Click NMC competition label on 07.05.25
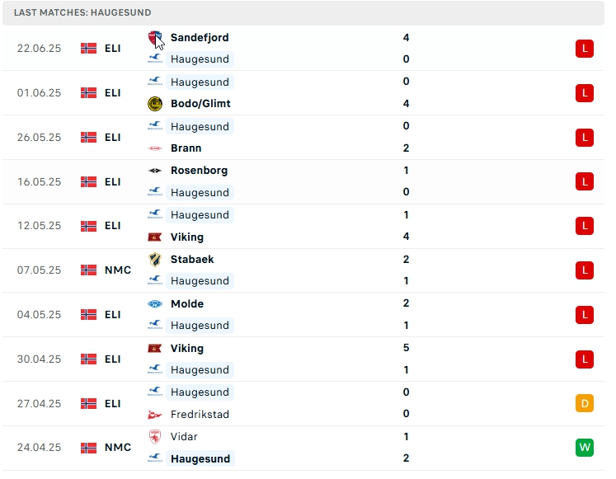The image size is (616, 479). click(x=118, y=270)
